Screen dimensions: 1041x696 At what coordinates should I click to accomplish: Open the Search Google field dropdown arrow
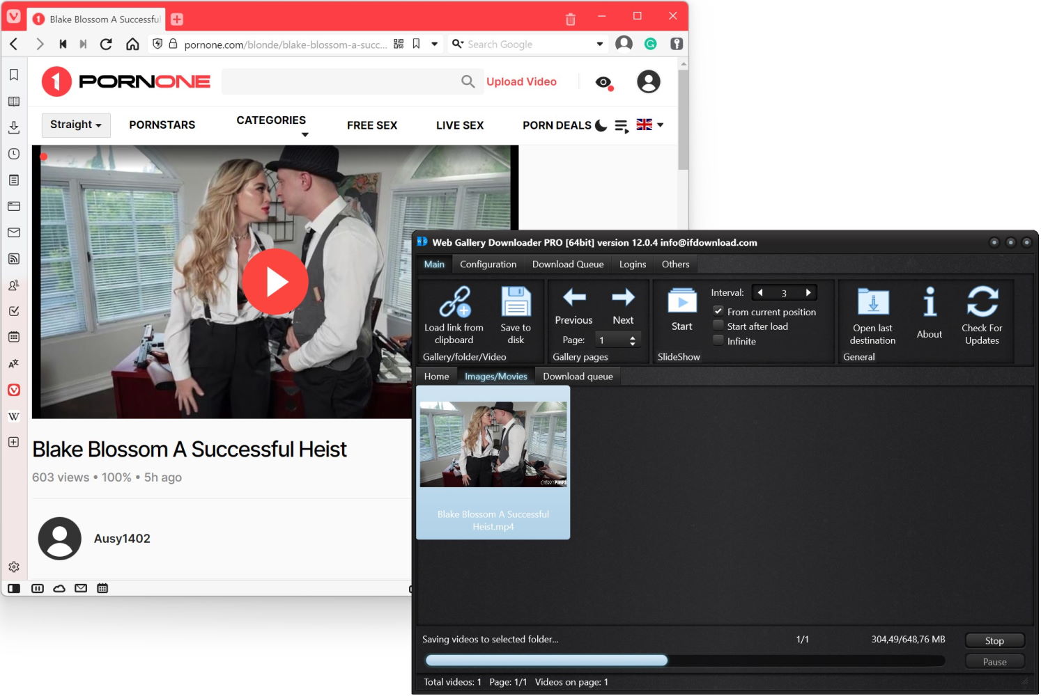(x=599, y=44)
